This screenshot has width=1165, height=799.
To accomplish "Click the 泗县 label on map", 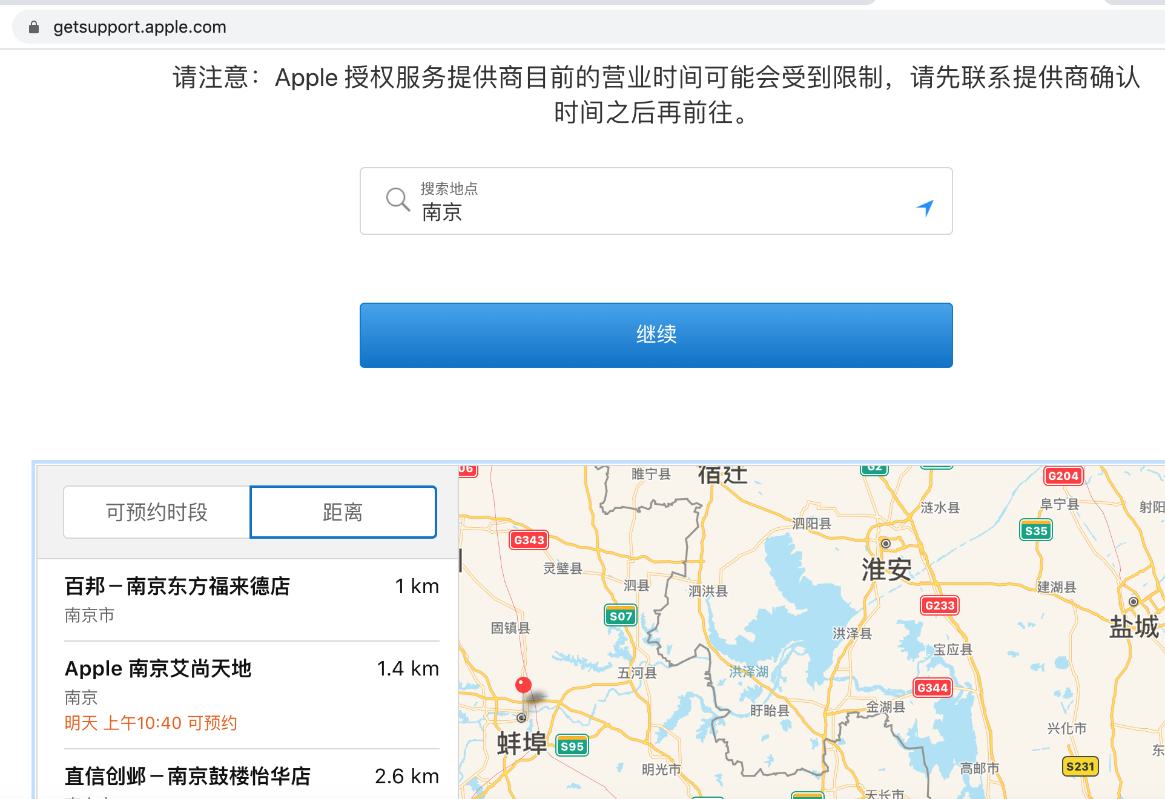I will (x=636, y=585).
